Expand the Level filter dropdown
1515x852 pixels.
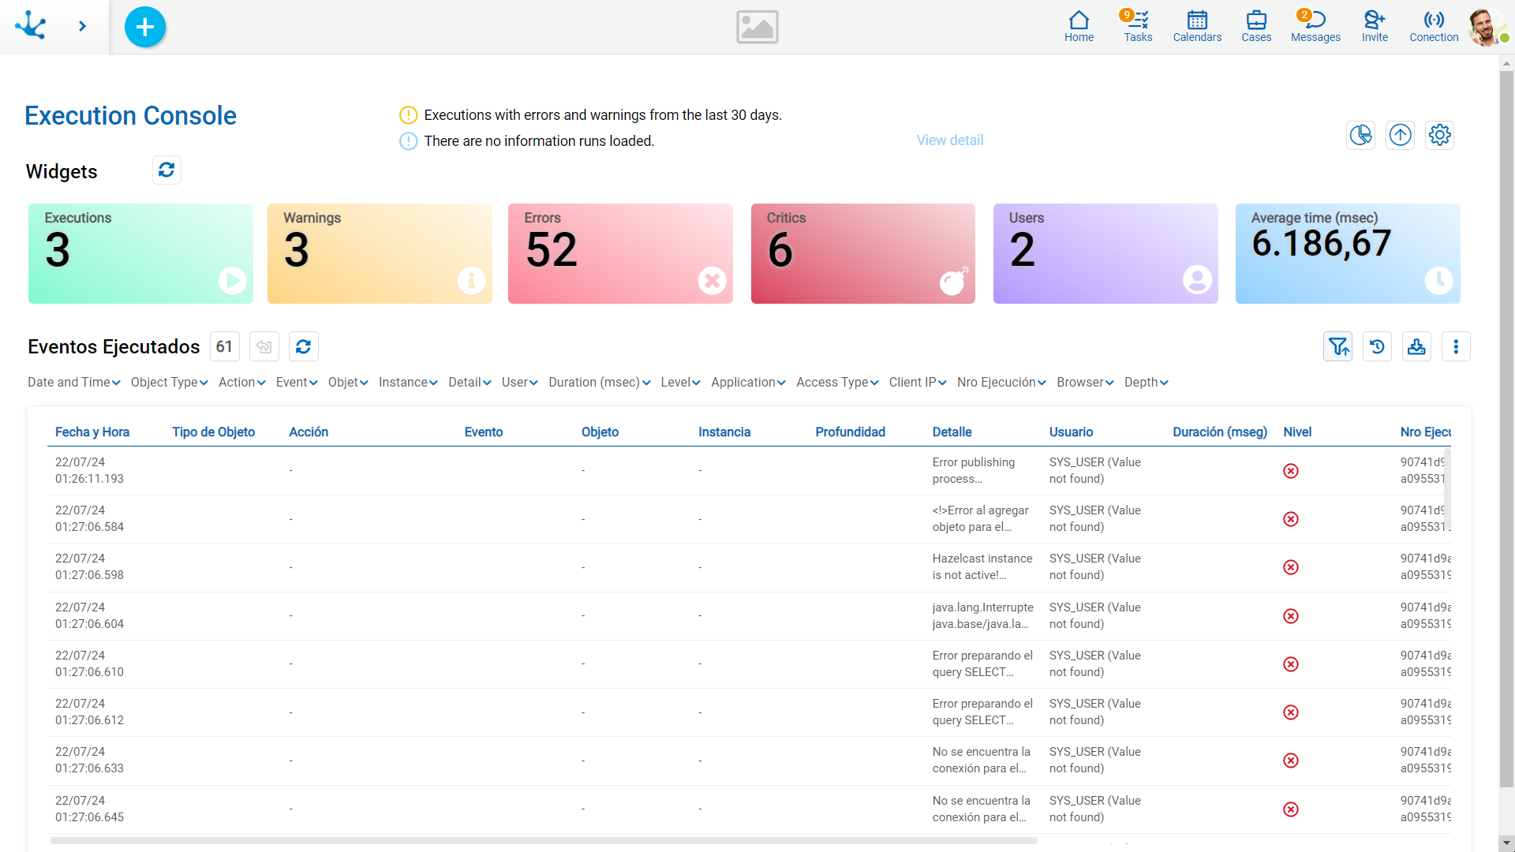[680, 382]
